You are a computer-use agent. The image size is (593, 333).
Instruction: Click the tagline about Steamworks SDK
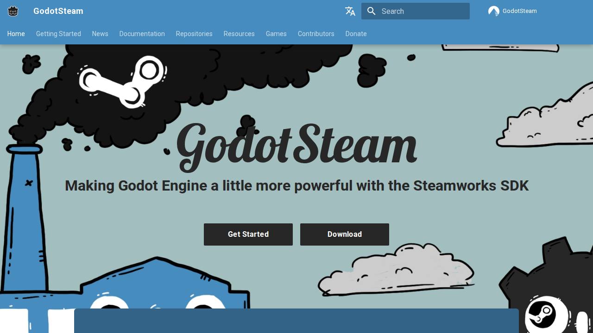tap(296, 186)
